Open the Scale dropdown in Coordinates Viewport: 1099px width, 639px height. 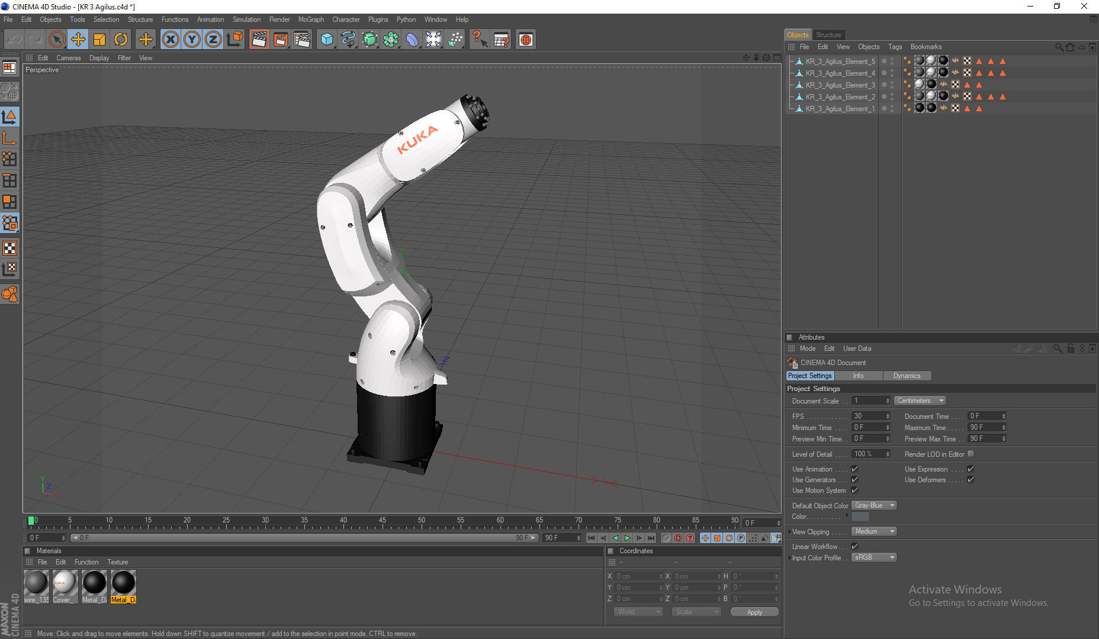point(696,612)
